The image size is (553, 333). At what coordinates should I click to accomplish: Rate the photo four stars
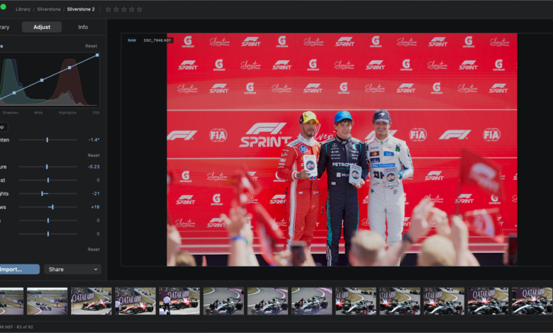pyautogui.click(x=132, y=9)
